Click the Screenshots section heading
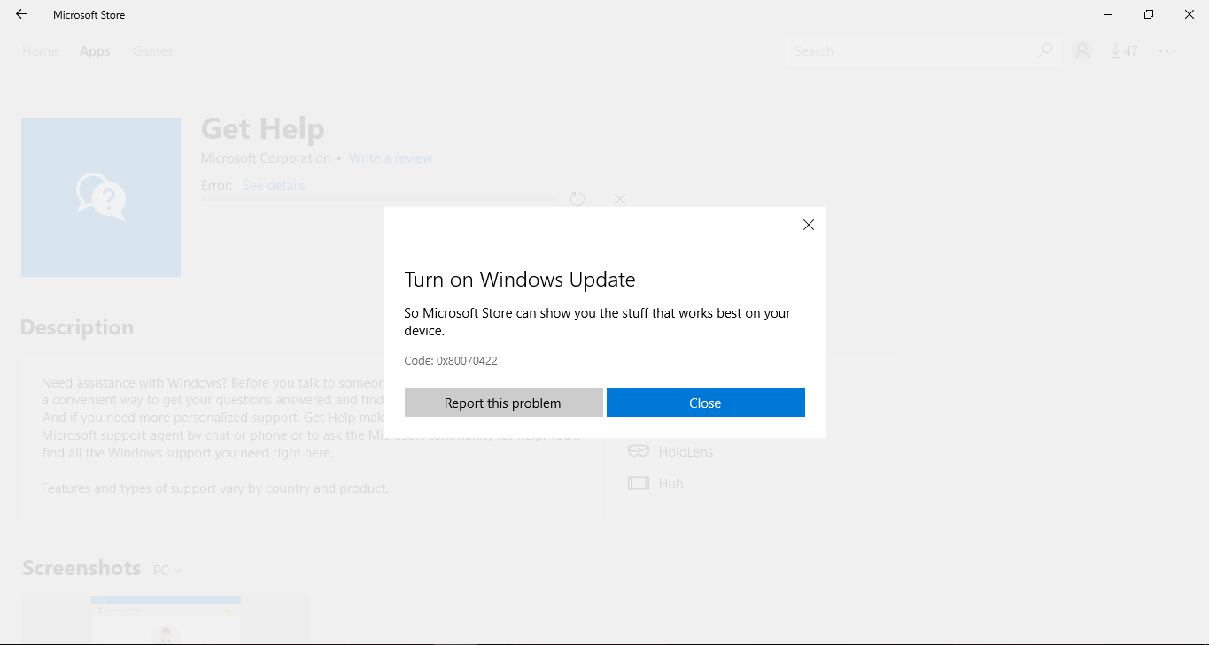1209x645 pixels. coord(81,568)
